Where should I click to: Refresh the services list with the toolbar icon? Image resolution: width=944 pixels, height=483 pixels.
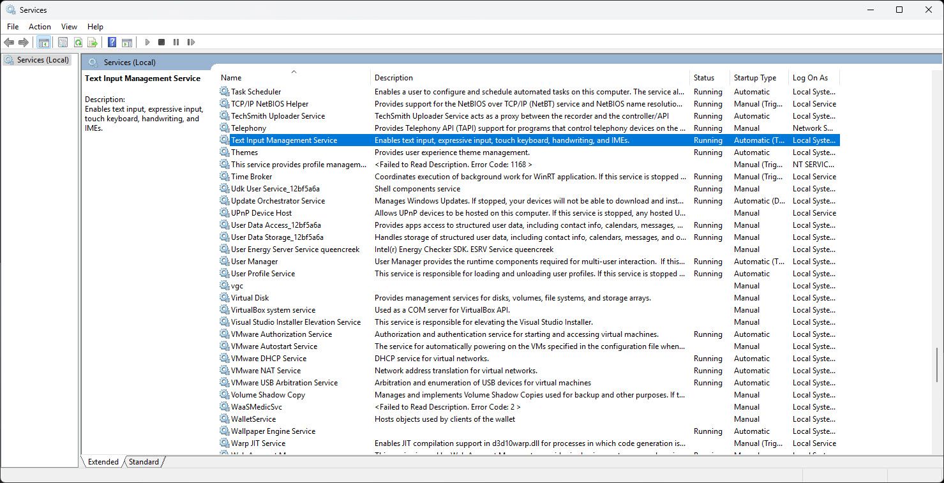[78, 42]
